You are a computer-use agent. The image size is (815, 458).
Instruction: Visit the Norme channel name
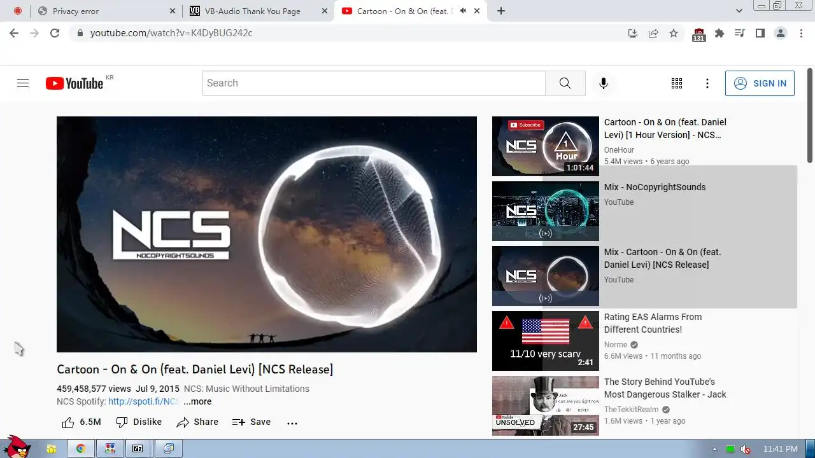point(616,345)
